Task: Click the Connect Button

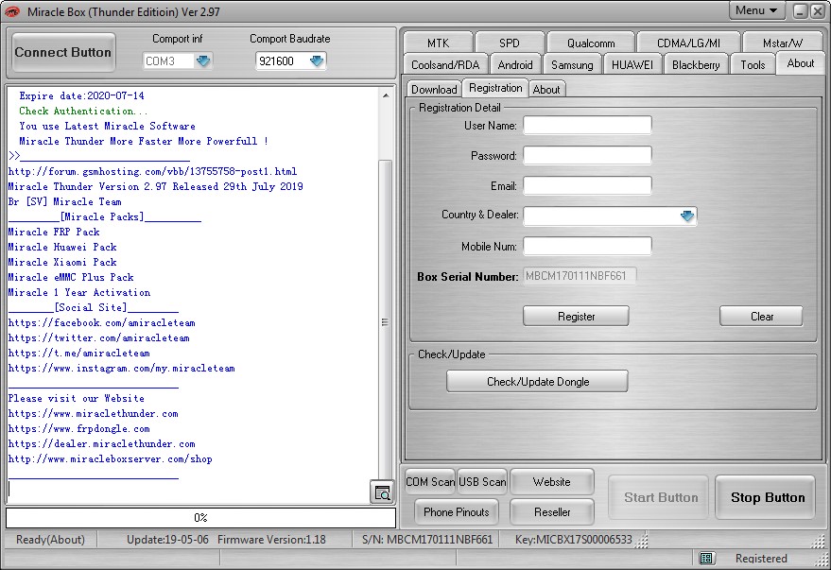Action: point(63,52)
